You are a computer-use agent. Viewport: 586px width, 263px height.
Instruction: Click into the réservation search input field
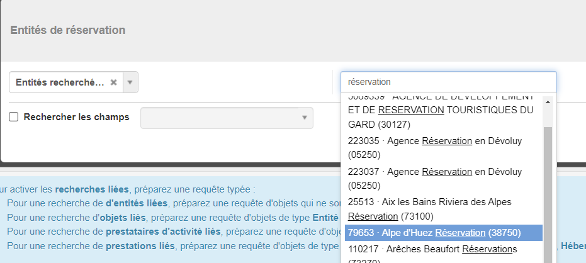(x=448, y=82)
